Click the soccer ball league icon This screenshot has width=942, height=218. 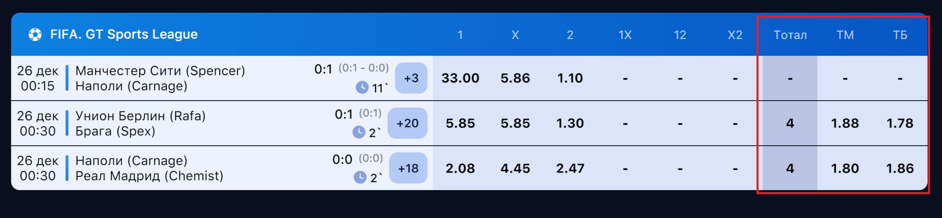[x=35, y=34]
